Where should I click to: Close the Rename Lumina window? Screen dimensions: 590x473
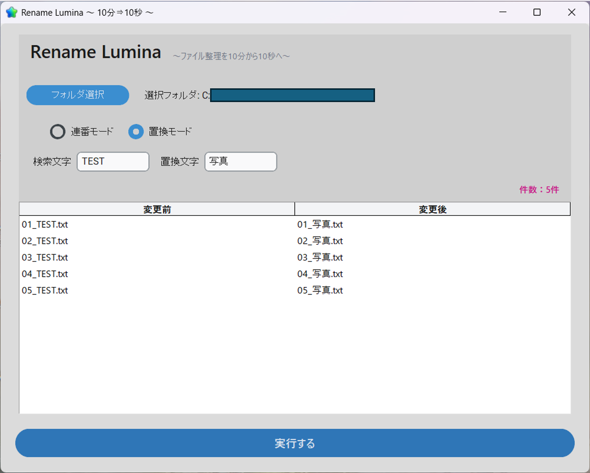pyautogui.click(x=571, y=12)
